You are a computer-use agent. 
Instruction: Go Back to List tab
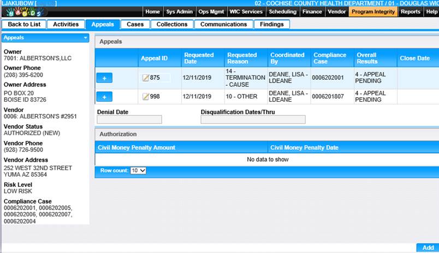click(x=24, y=25)
